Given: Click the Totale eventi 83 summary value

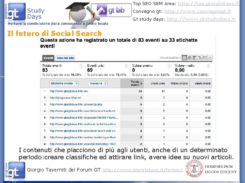Looking at the screenshot, I should tap(45, 70).
